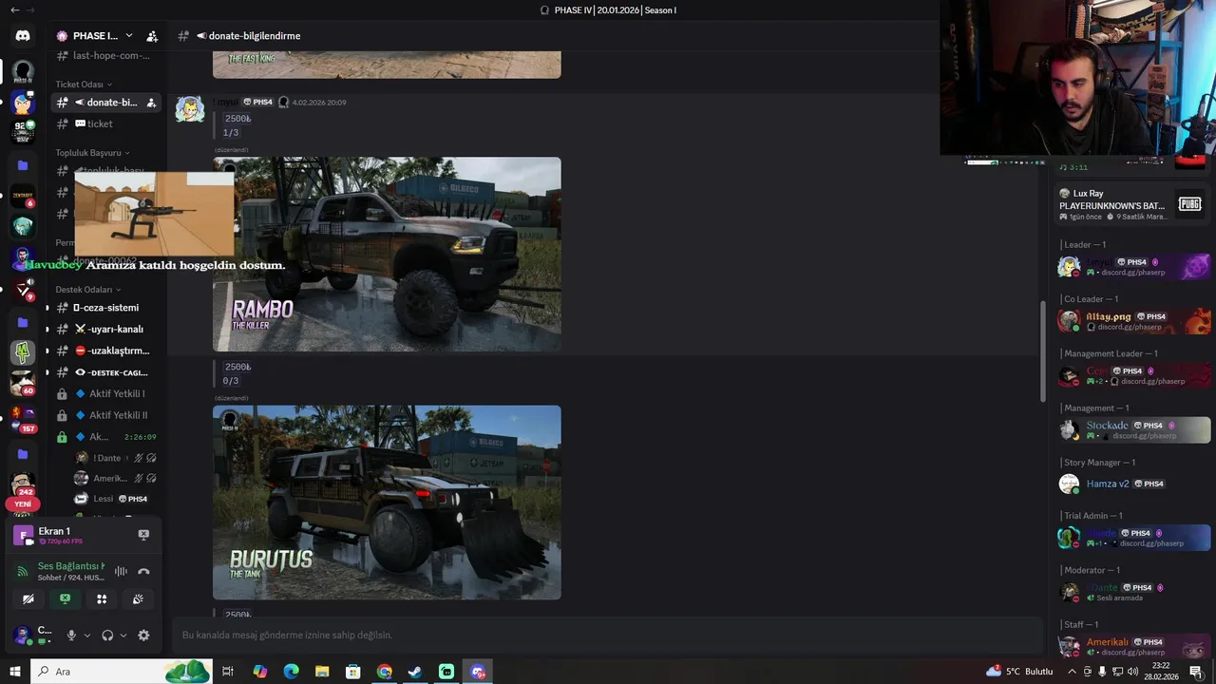Mute the microphone
Image resolution: width=1216 pixels, height=684 pixels.
pos(70,636)
